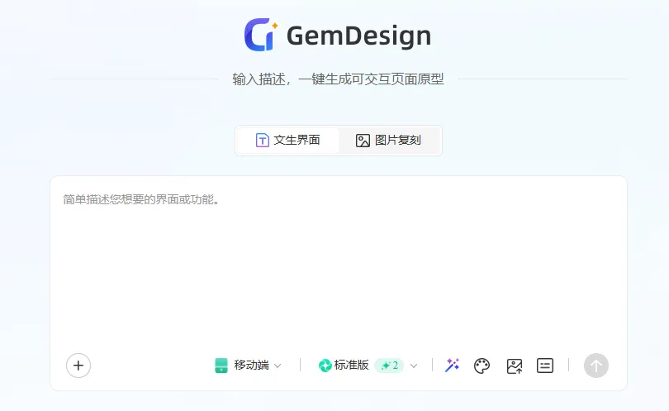Click the subtitle 输入描述，一键生成可交互页面原型
This screenshot has width=669, height=411.
(339, 79)
